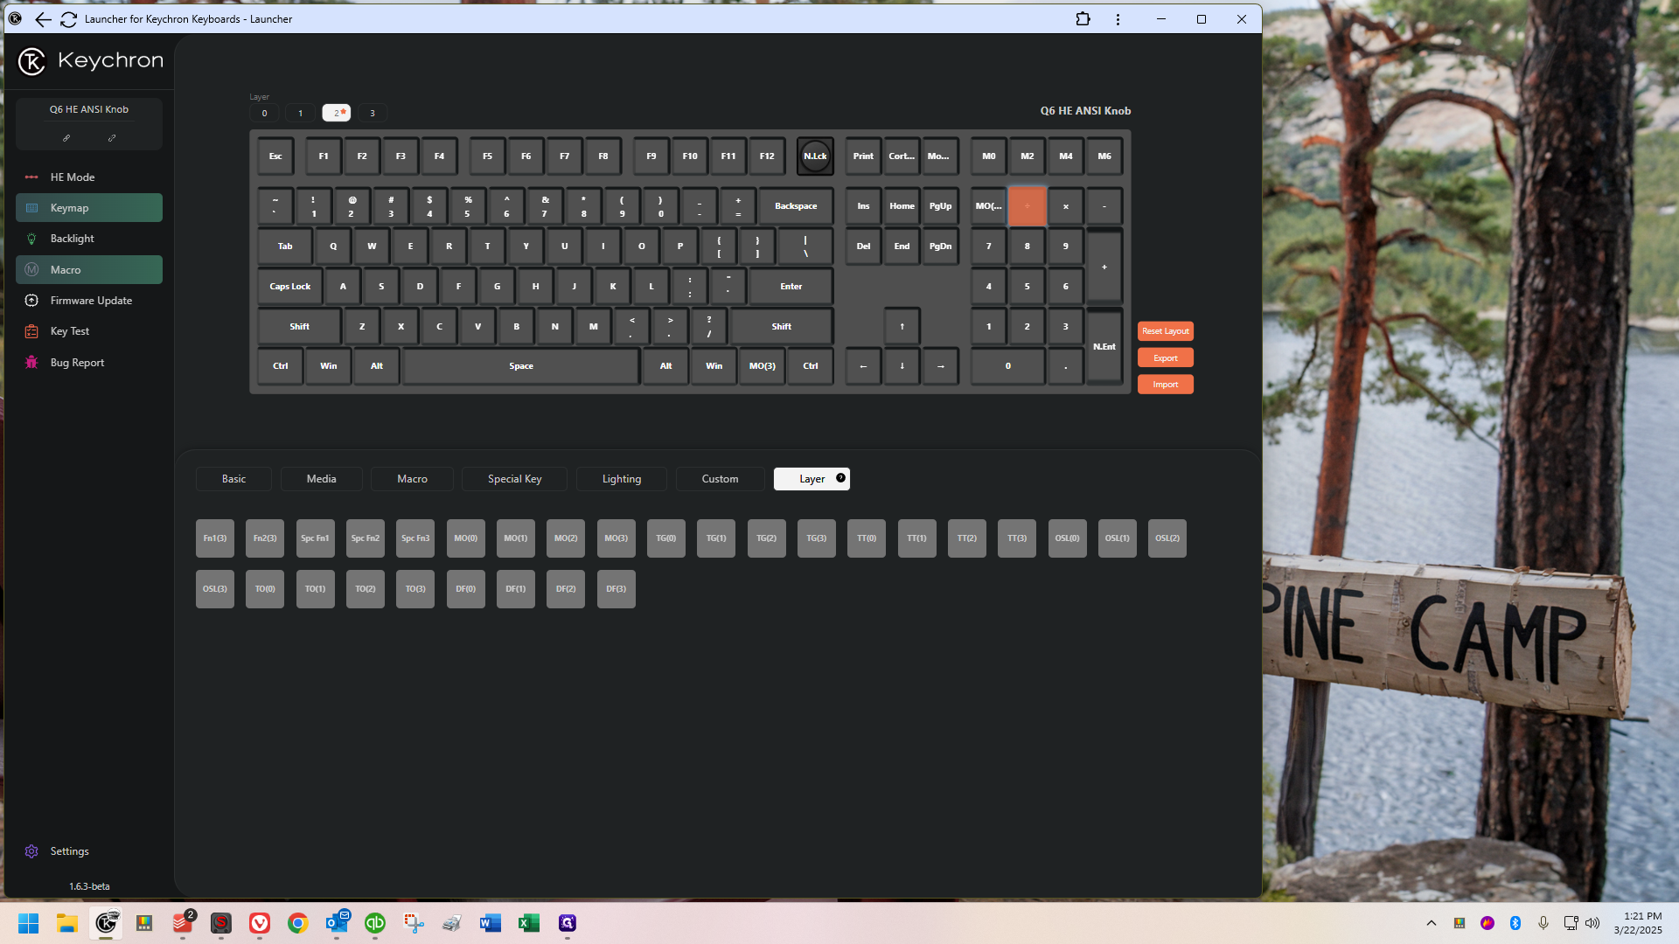Click the Keychron logo
Screen dimensions: 1679x944
coord(90,60)
